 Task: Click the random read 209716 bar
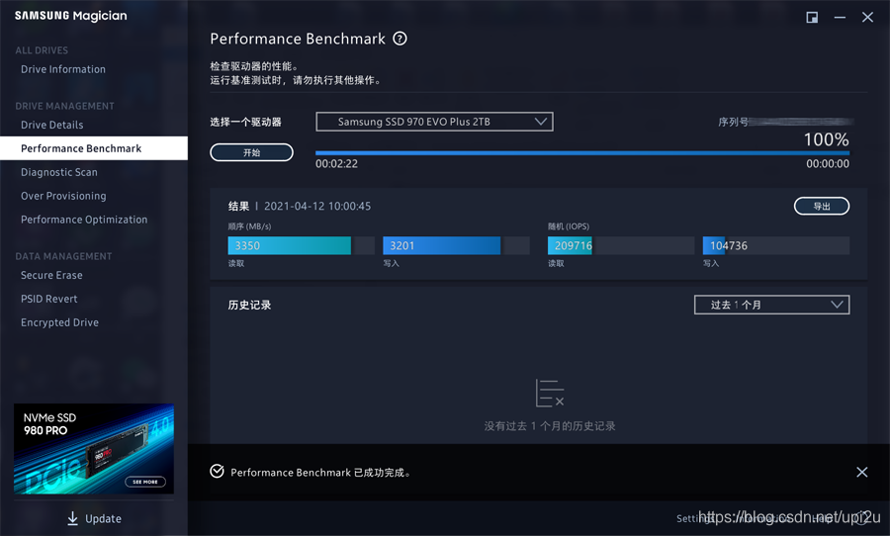tap(620, 245)
